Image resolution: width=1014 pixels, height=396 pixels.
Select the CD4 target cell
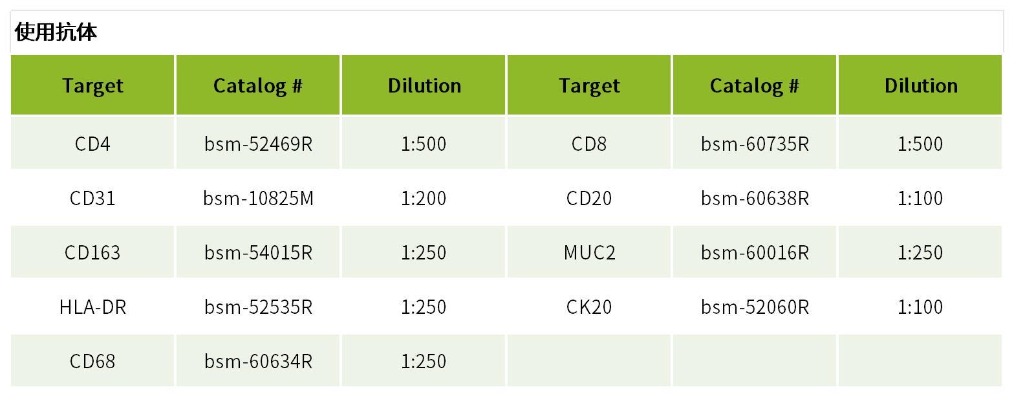(92, 144)
